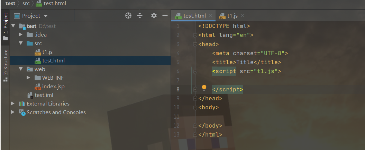Click the yellow lightbulb intention icon

204,88
